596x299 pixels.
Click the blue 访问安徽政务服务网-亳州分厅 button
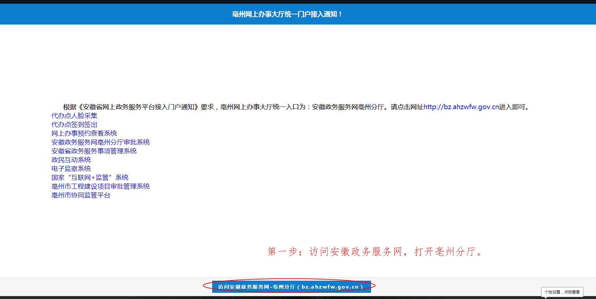(x=291, y=287)
